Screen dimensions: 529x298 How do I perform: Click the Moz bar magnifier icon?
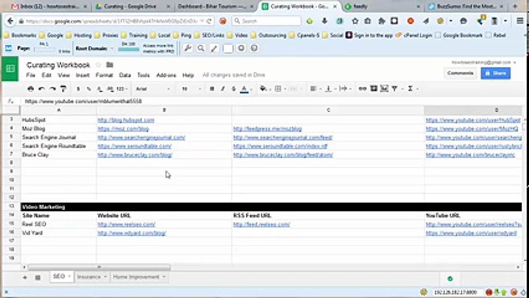(x=201, y=48)
